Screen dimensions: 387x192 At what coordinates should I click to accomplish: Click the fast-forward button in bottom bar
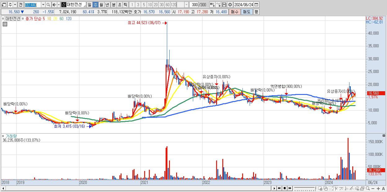tap(290, 188)
